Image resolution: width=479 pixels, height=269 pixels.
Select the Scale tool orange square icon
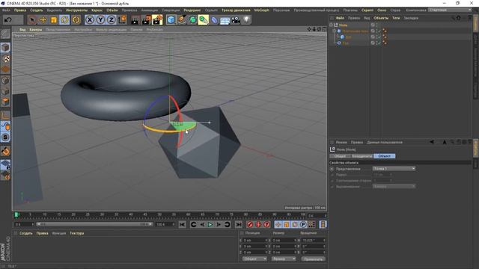click(54, 20)
